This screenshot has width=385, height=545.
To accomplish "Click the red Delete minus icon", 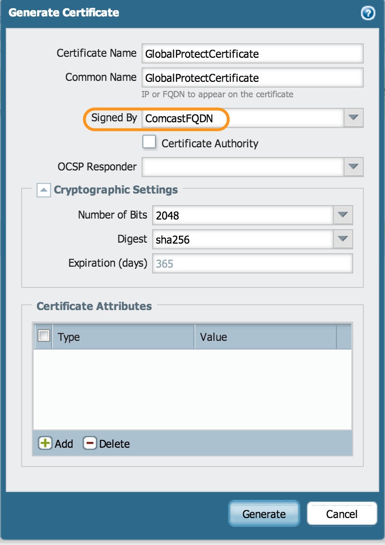I will pos(90,443).
